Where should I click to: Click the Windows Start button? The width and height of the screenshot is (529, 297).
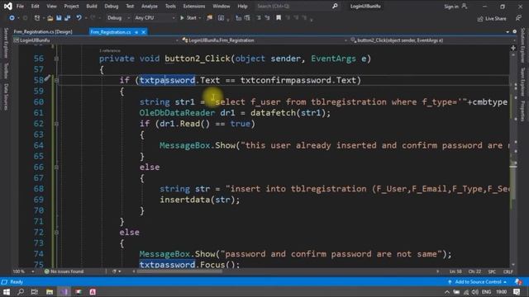7,291
